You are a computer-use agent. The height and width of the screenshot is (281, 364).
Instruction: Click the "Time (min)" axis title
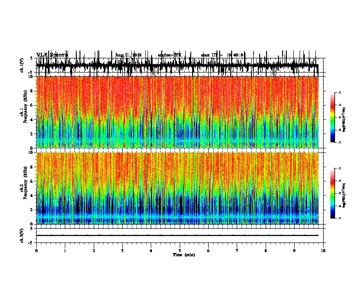coord(184,255)
